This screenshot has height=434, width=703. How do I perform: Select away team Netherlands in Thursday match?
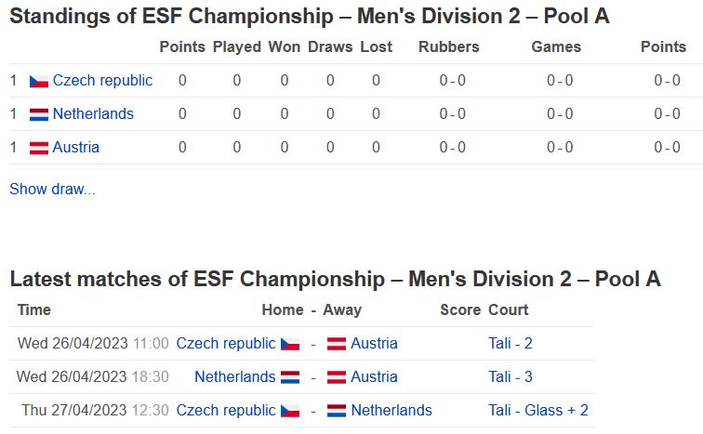click(391, 410)
